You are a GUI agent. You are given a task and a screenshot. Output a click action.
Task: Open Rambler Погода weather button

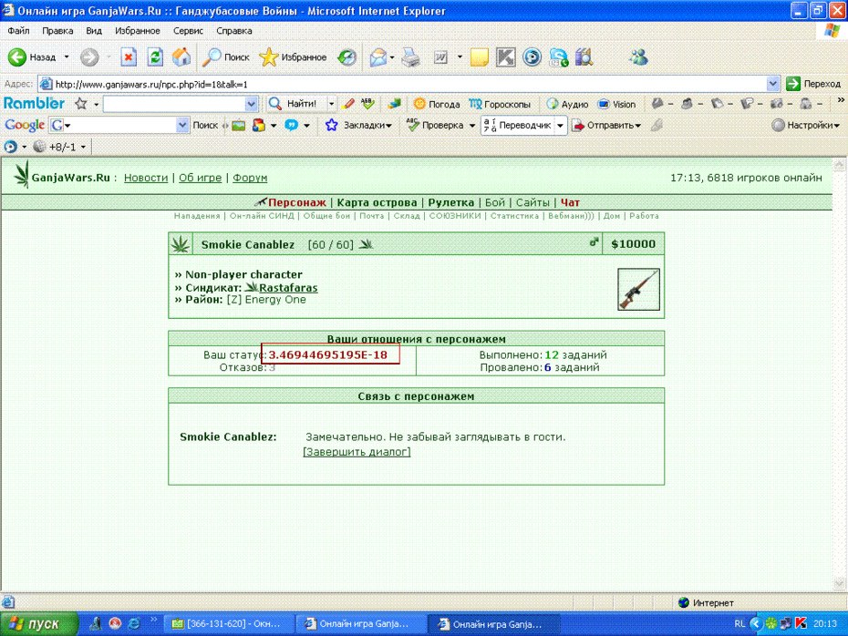(437, 104)
